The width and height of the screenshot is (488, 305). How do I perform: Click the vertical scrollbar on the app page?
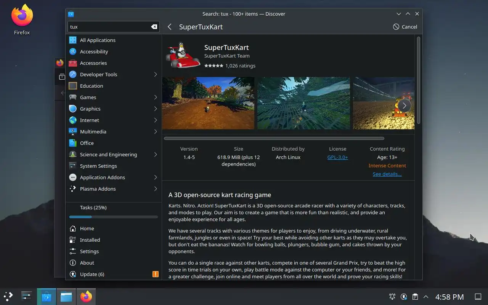[419, 80]
